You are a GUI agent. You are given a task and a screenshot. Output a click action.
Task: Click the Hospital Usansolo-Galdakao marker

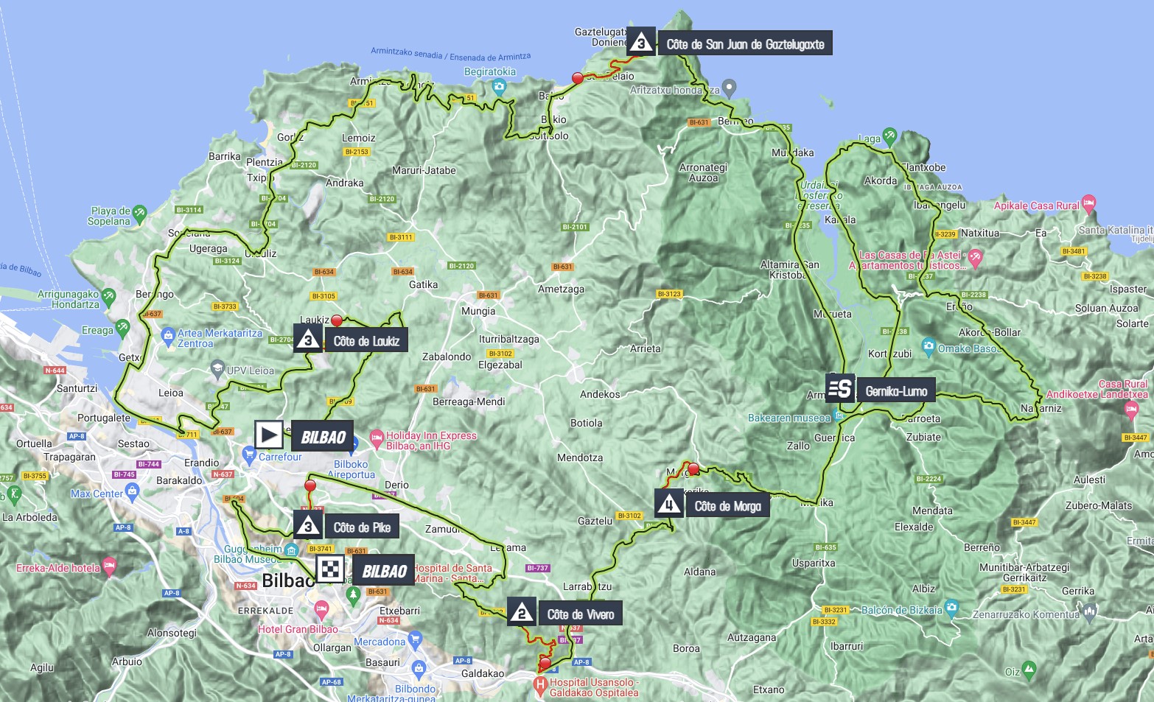tap(540, 687)
